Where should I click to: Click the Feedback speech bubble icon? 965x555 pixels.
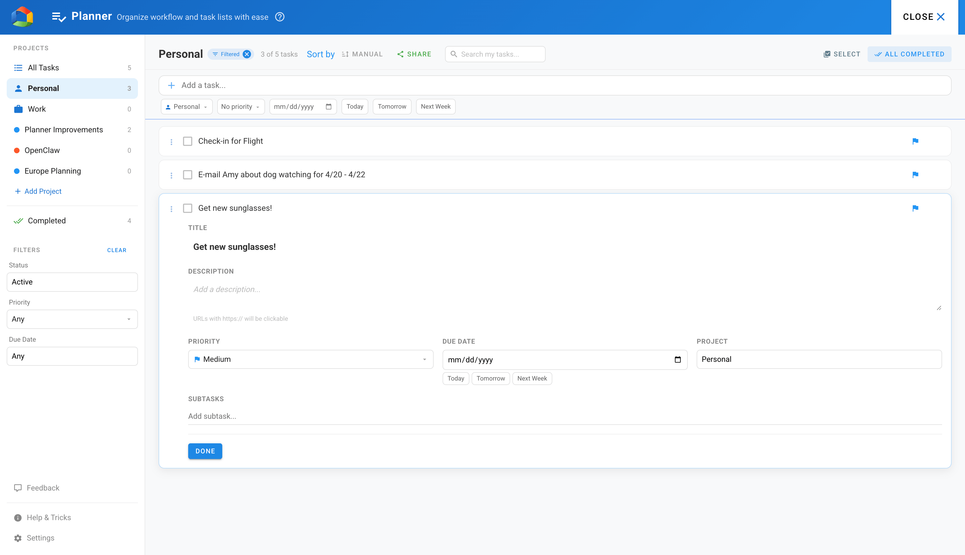tap(18, 487)
